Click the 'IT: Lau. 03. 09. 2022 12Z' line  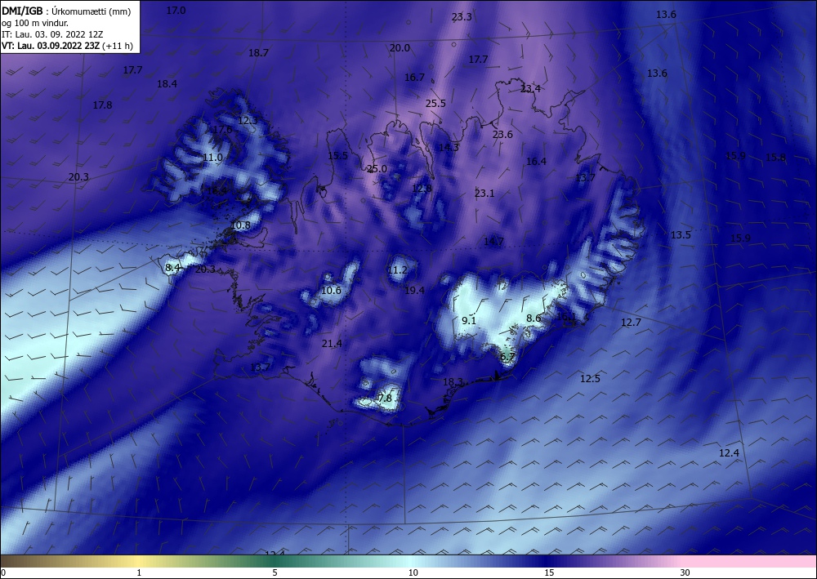52,34
